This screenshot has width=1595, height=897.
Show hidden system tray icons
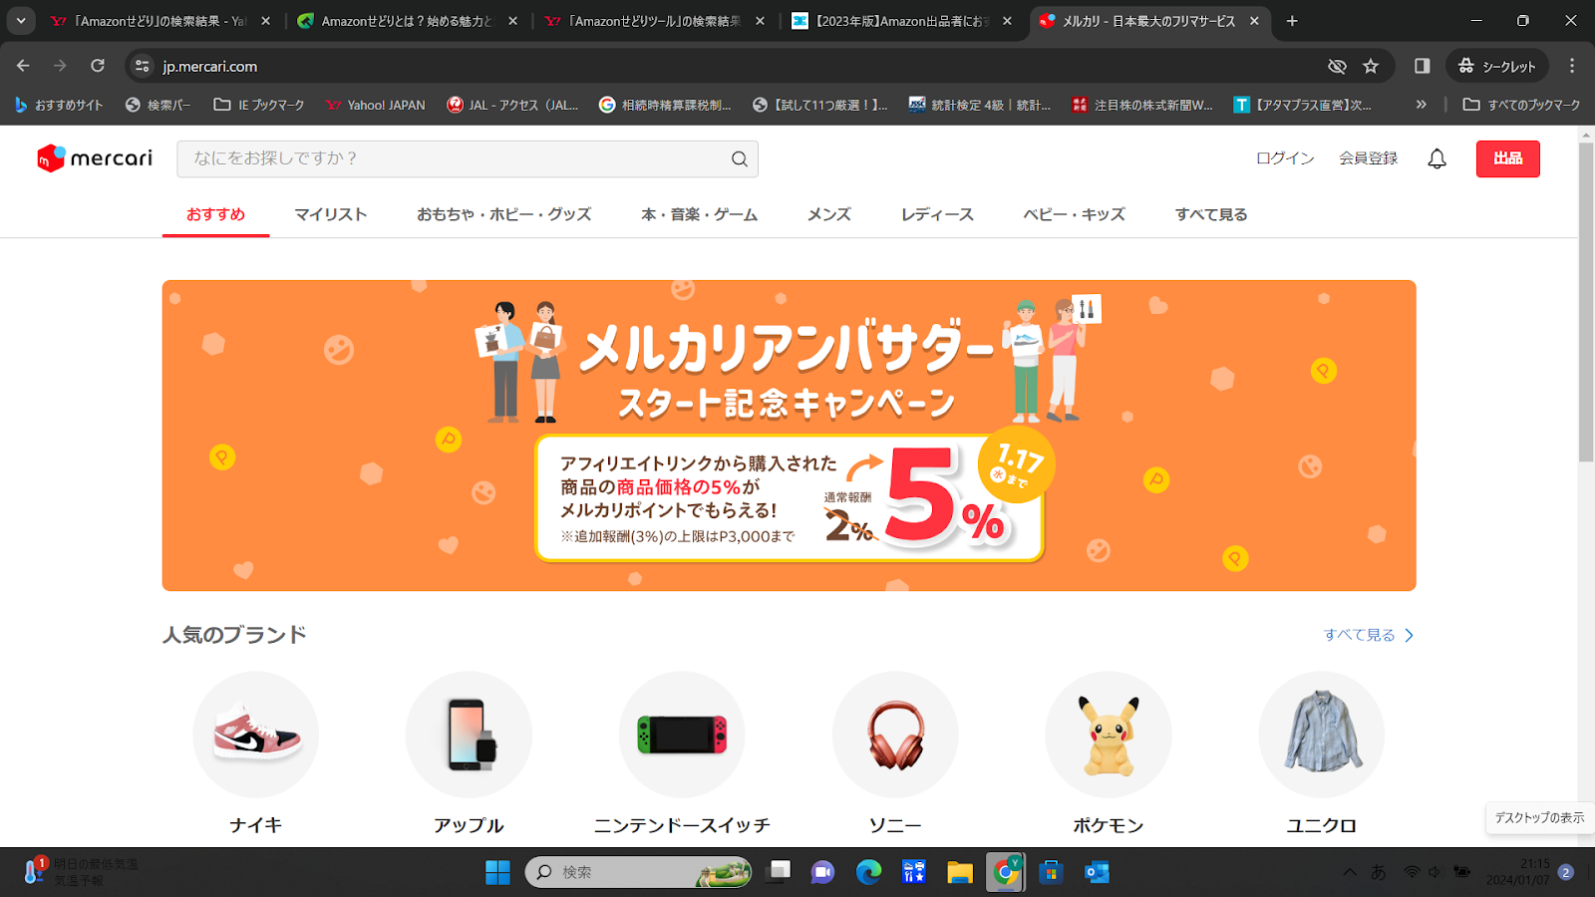click(1350, 872)
